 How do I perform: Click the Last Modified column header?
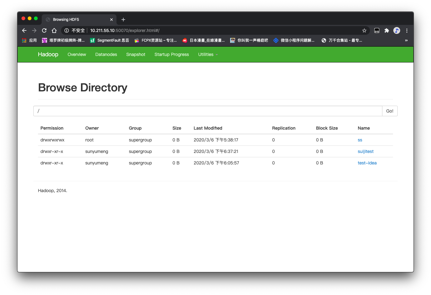click(x=208, y=128)
